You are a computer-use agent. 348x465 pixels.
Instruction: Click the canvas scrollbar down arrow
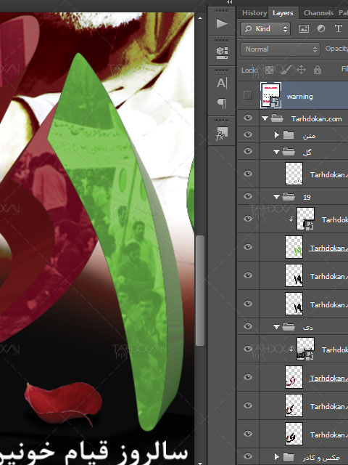pos(200,463)
